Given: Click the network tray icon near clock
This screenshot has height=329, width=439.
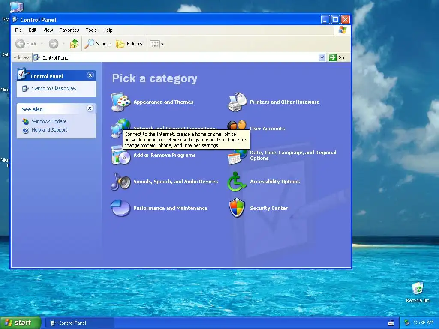Looking at the screenshot, I should (x=407, y=323).
